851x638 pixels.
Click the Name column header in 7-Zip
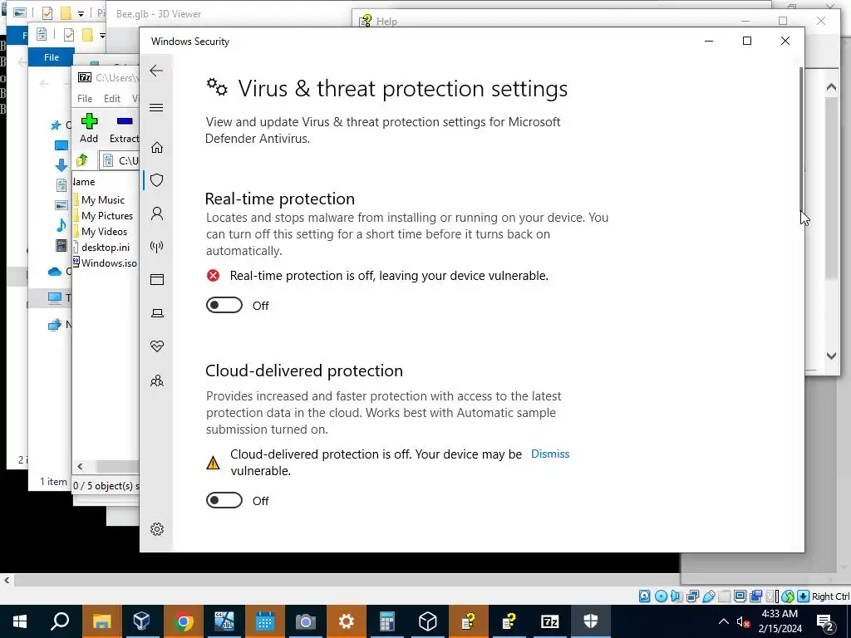(84, 182)
